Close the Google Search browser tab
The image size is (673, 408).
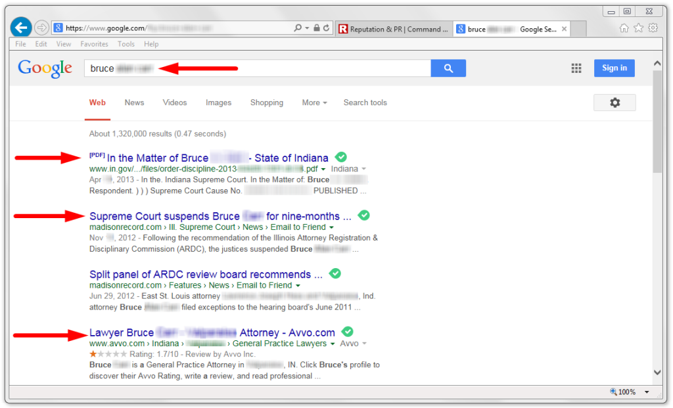(564, 29)
